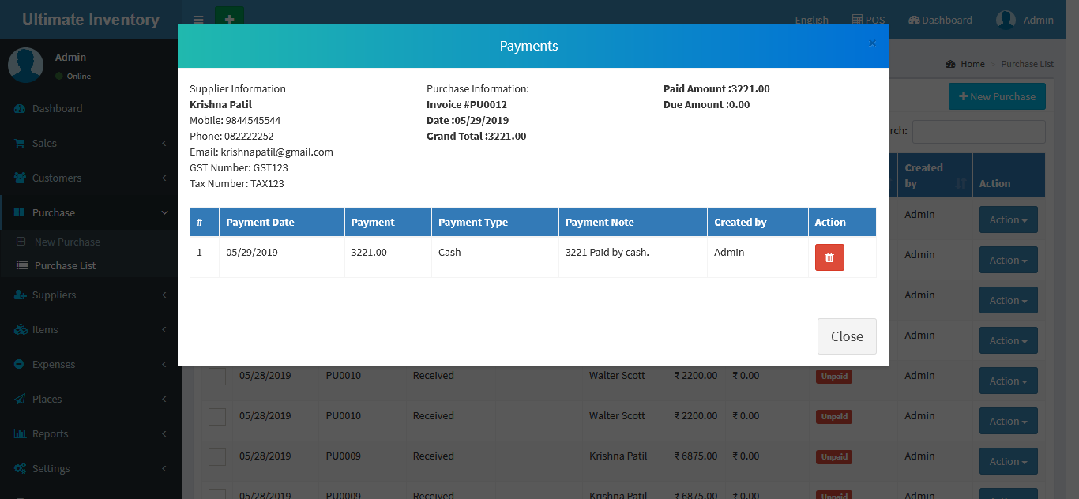1079x499 pixels.
Task: Click the Expenses minus-circle icon
Action: tap(21, 365)
